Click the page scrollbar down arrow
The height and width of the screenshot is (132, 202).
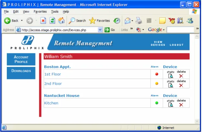197,121
